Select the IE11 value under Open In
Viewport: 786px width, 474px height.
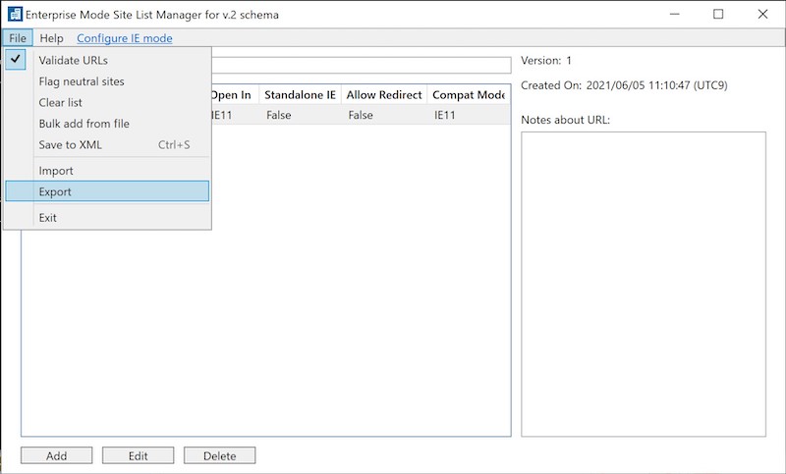click(222, 115)
